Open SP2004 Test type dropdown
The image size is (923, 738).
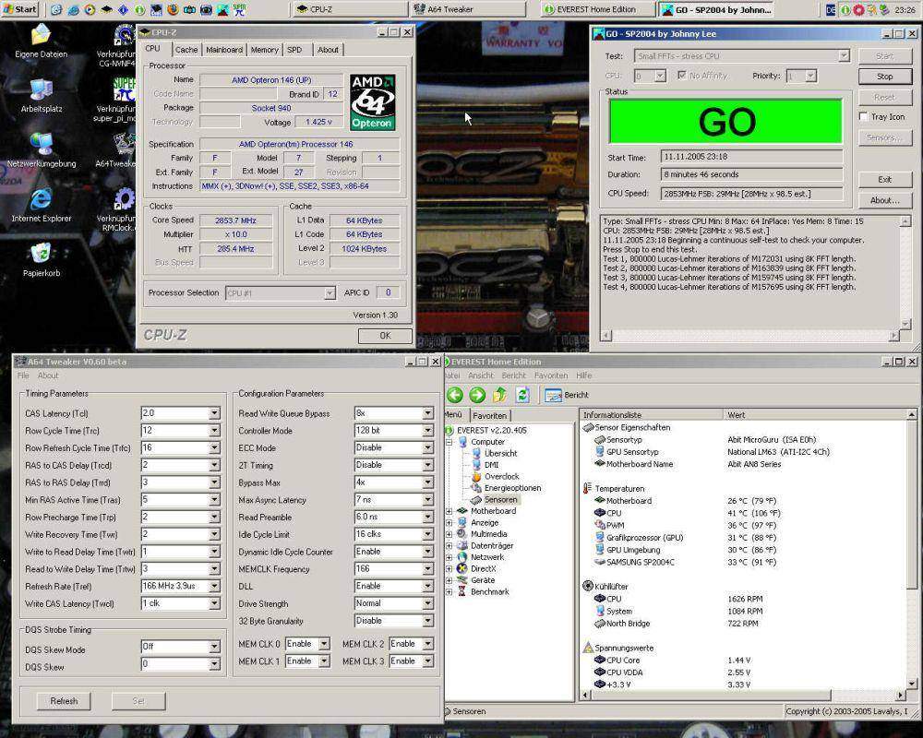pos(845,56)
